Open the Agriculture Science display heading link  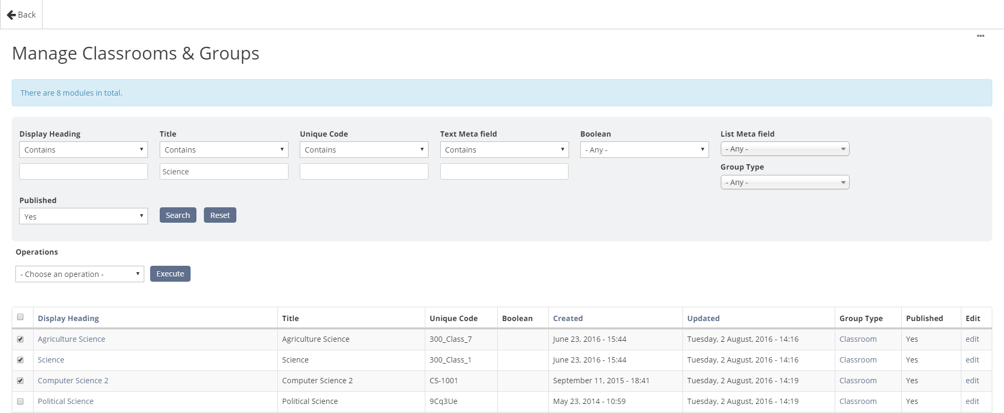(x=71, y=339)
